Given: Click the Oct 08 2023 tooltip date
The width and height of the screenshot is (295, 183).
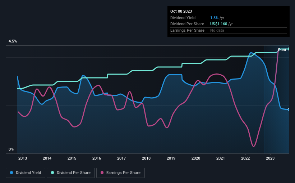Looking at the screenshot, I should pyautogui.click(x=181, y=11).
